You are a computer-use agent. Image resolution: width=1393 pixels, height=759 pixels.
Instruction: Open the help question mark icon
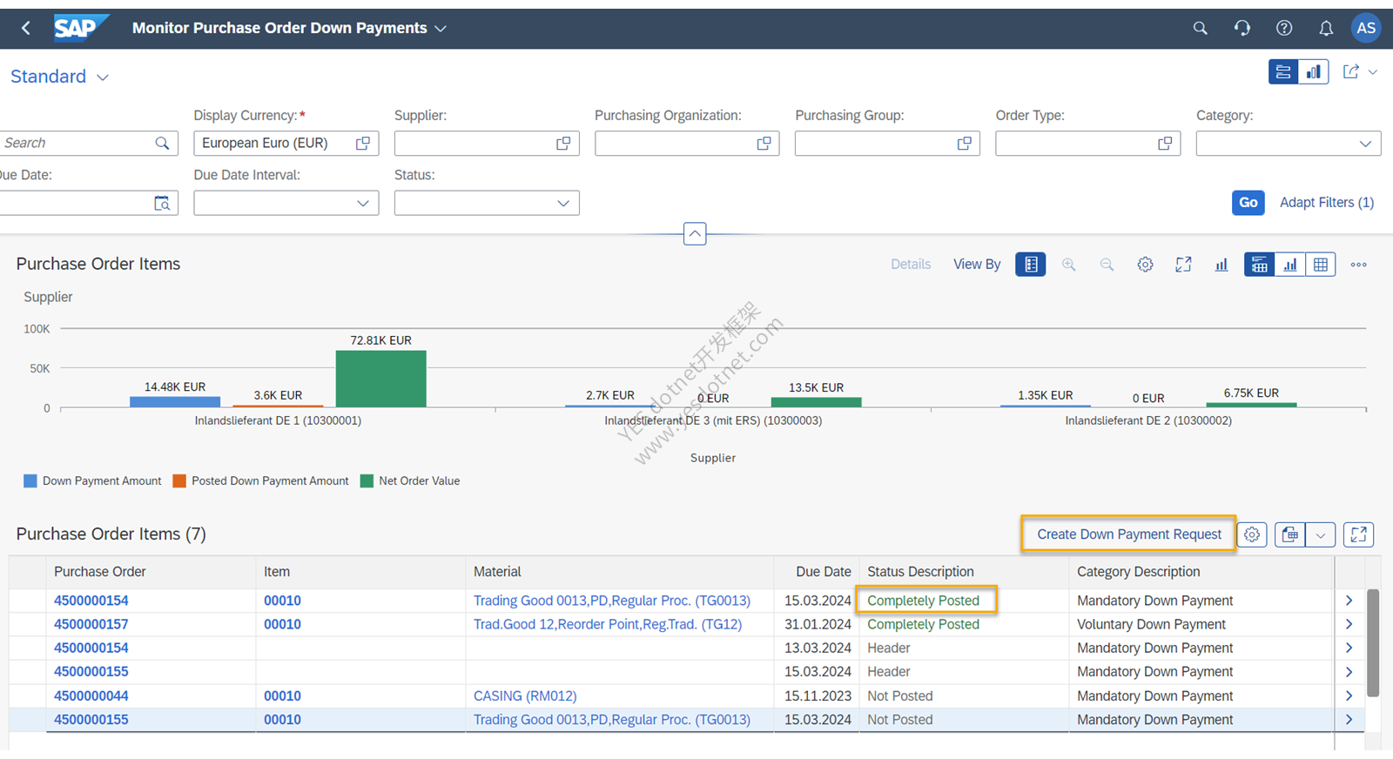pyautogui.click(x=1284, y=28)
